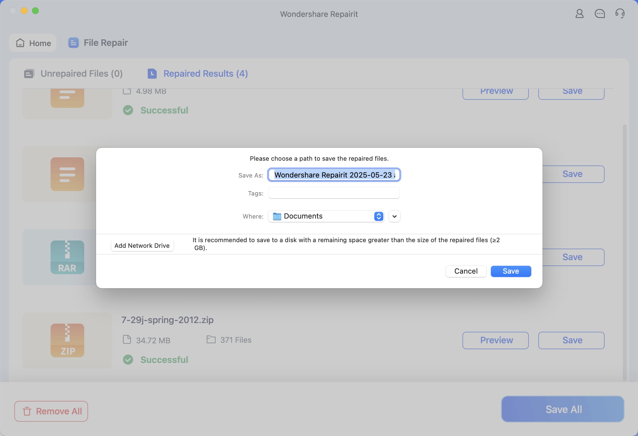Click the Unrepaired Files tab icon
Viewport: 638px width, 436px height.
tap(29, 74)
